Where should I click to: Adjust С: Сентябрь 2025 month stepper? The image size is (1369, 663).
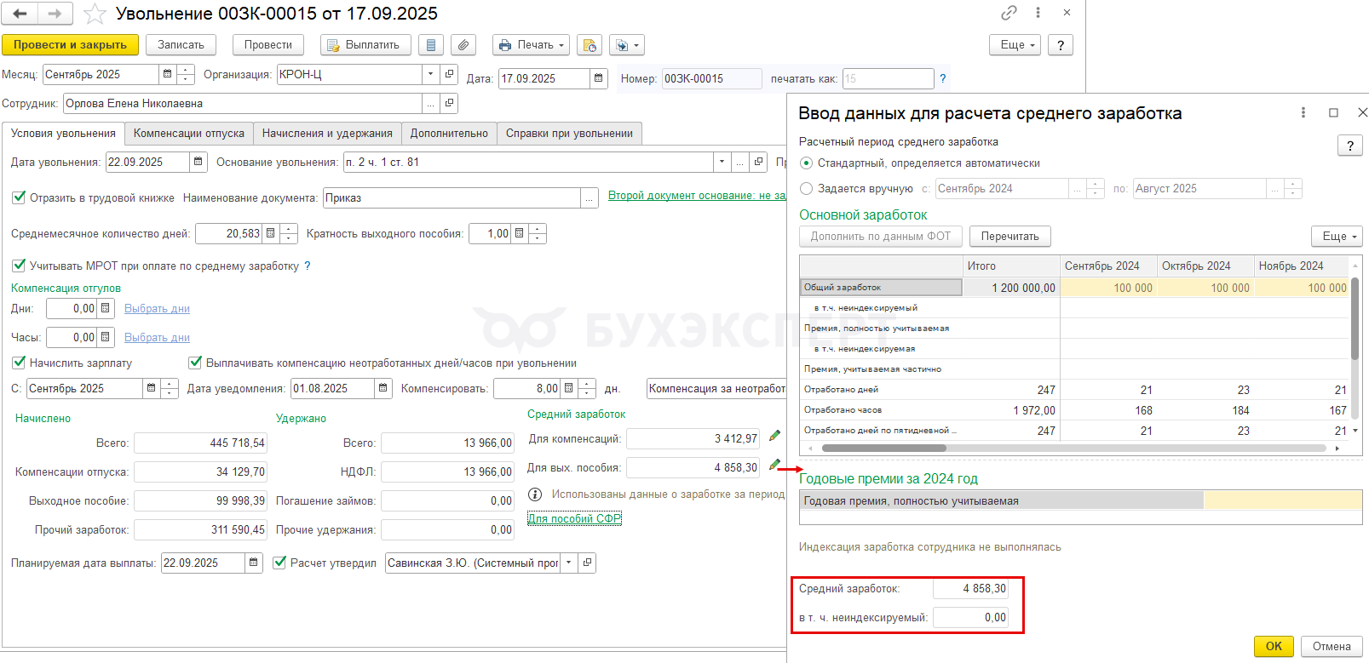tap(170, 389)
